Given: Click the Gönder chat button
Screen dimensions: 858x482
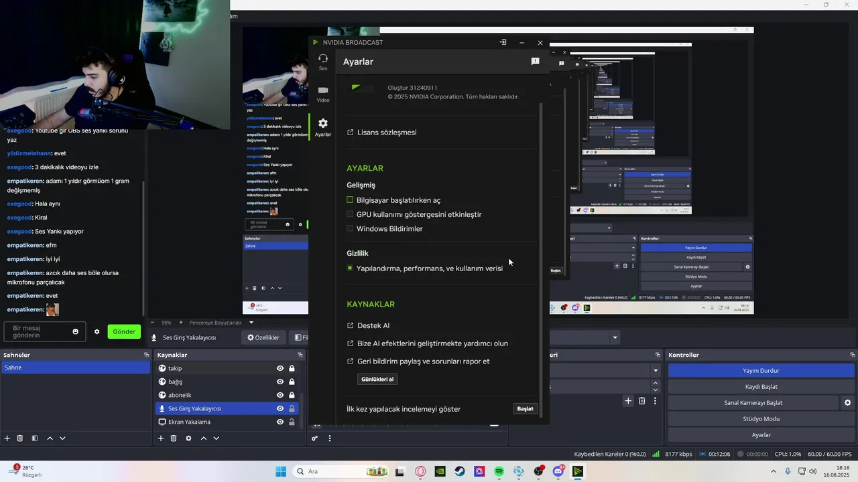Looking at the screenshot, I should (124, 331).
